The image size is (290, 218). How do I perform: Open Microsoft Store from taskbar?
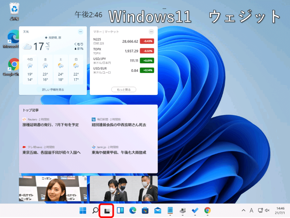pyautogui.click(x=145, y=210)
